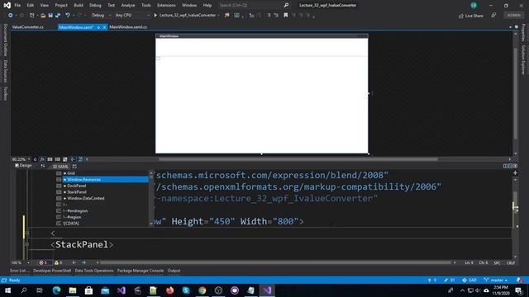Toggle artboard background in designer toolbar

[65, 159]
